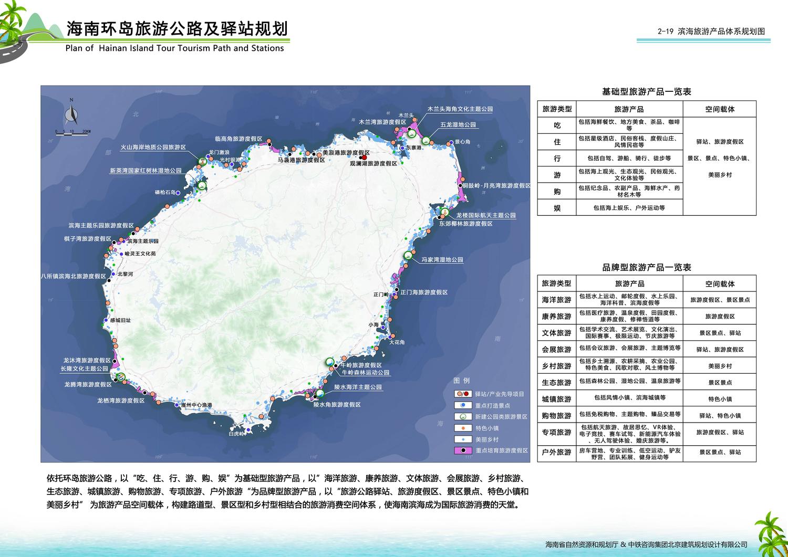Click the 美丽乡村 legend symbol

tap(463, 439)
